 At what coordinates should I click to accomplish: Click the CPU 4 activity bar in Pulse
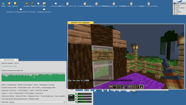coord(85,102)
